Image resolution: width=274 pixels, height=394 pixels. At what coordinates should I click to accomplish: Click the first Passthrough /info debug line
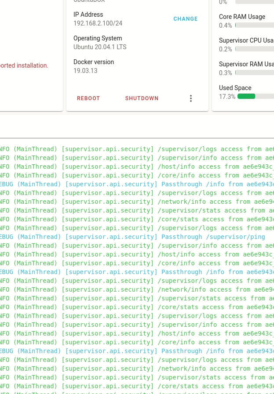(x=137, y=184)
